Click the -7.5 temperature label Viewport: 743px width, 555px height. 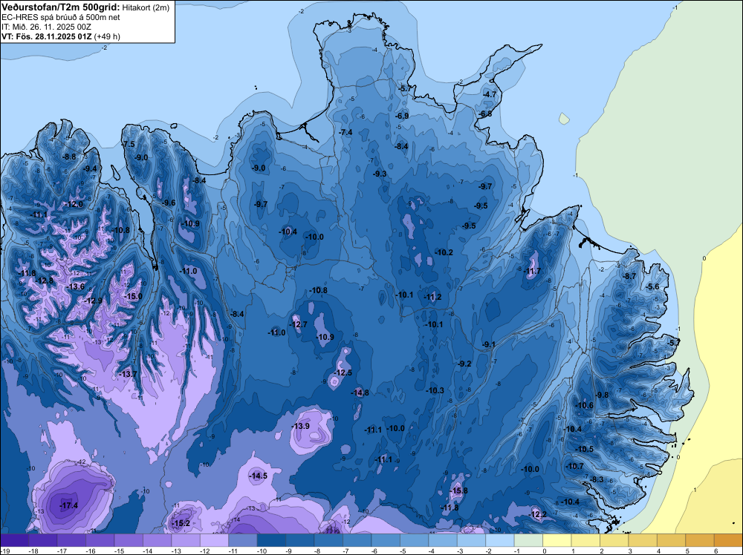129,144
